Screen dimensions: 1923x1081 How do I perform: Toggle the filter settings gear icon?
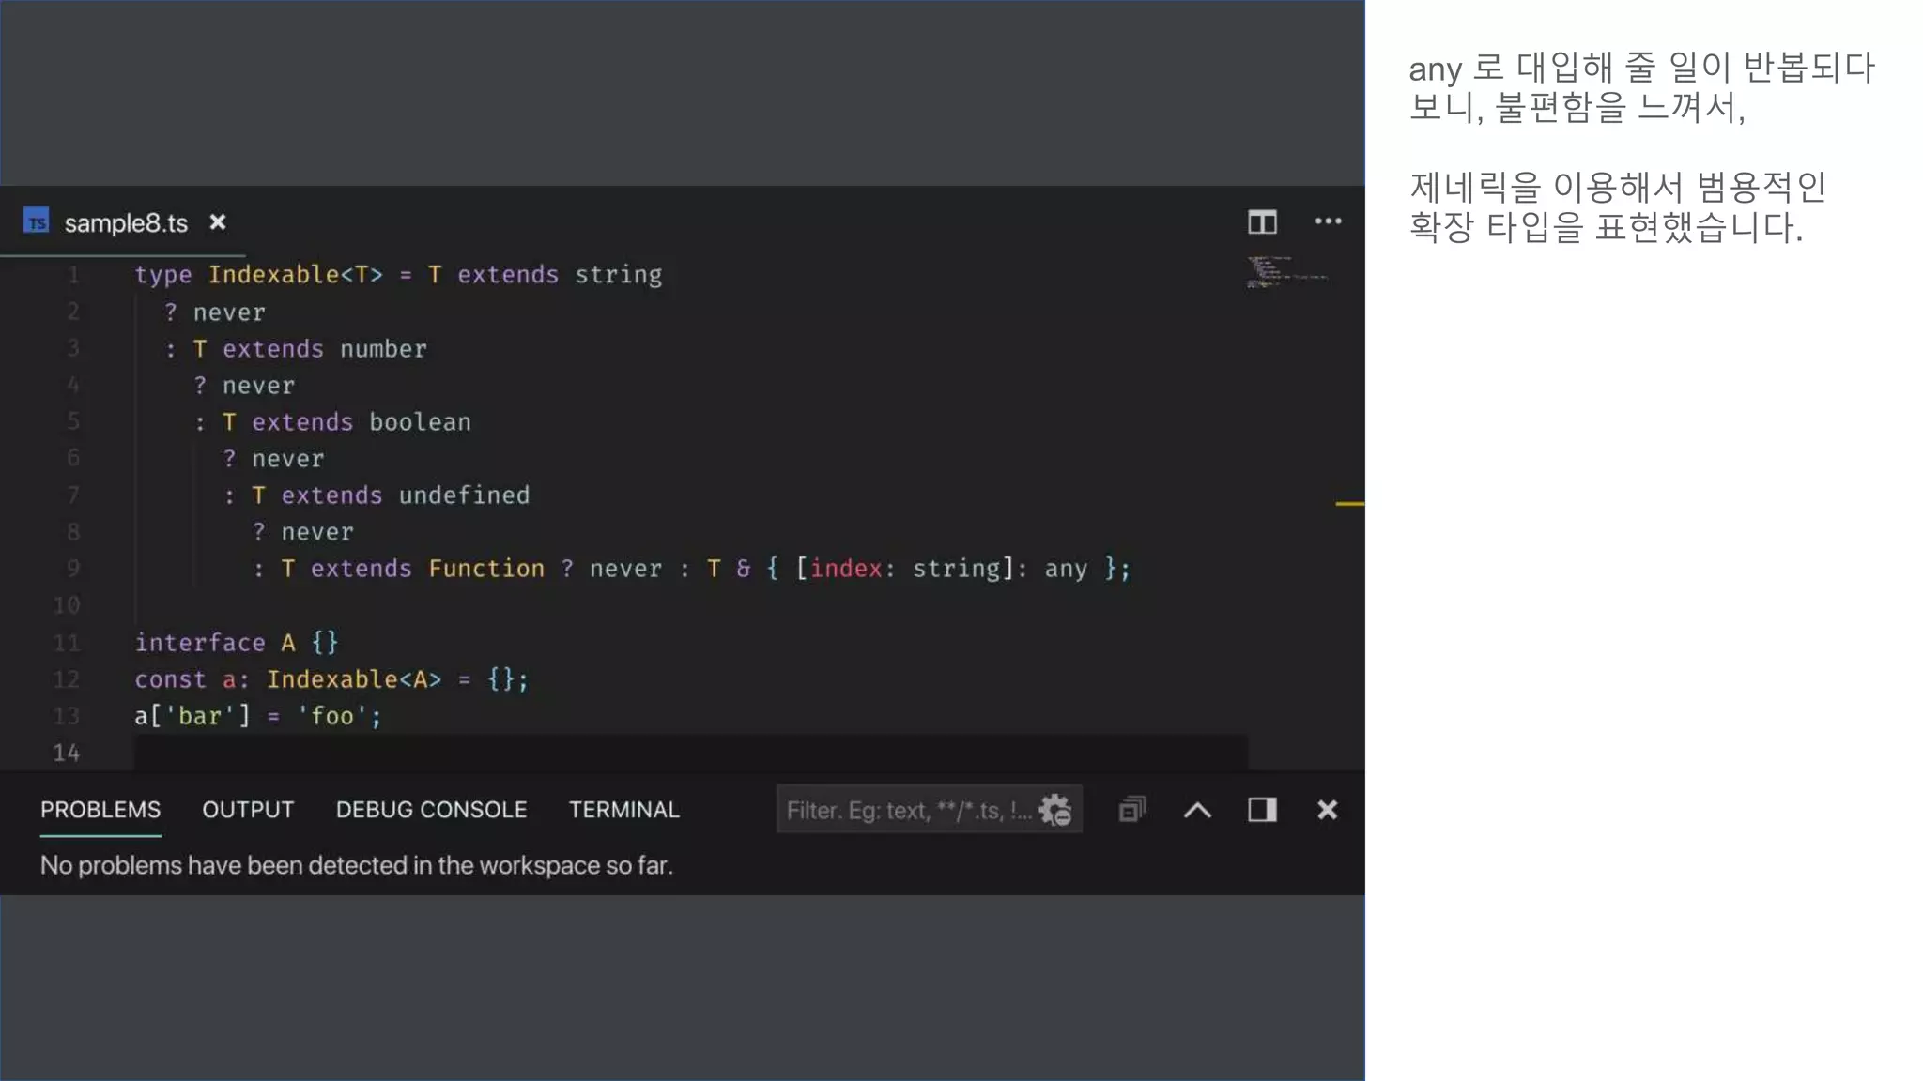(1055, 810)
